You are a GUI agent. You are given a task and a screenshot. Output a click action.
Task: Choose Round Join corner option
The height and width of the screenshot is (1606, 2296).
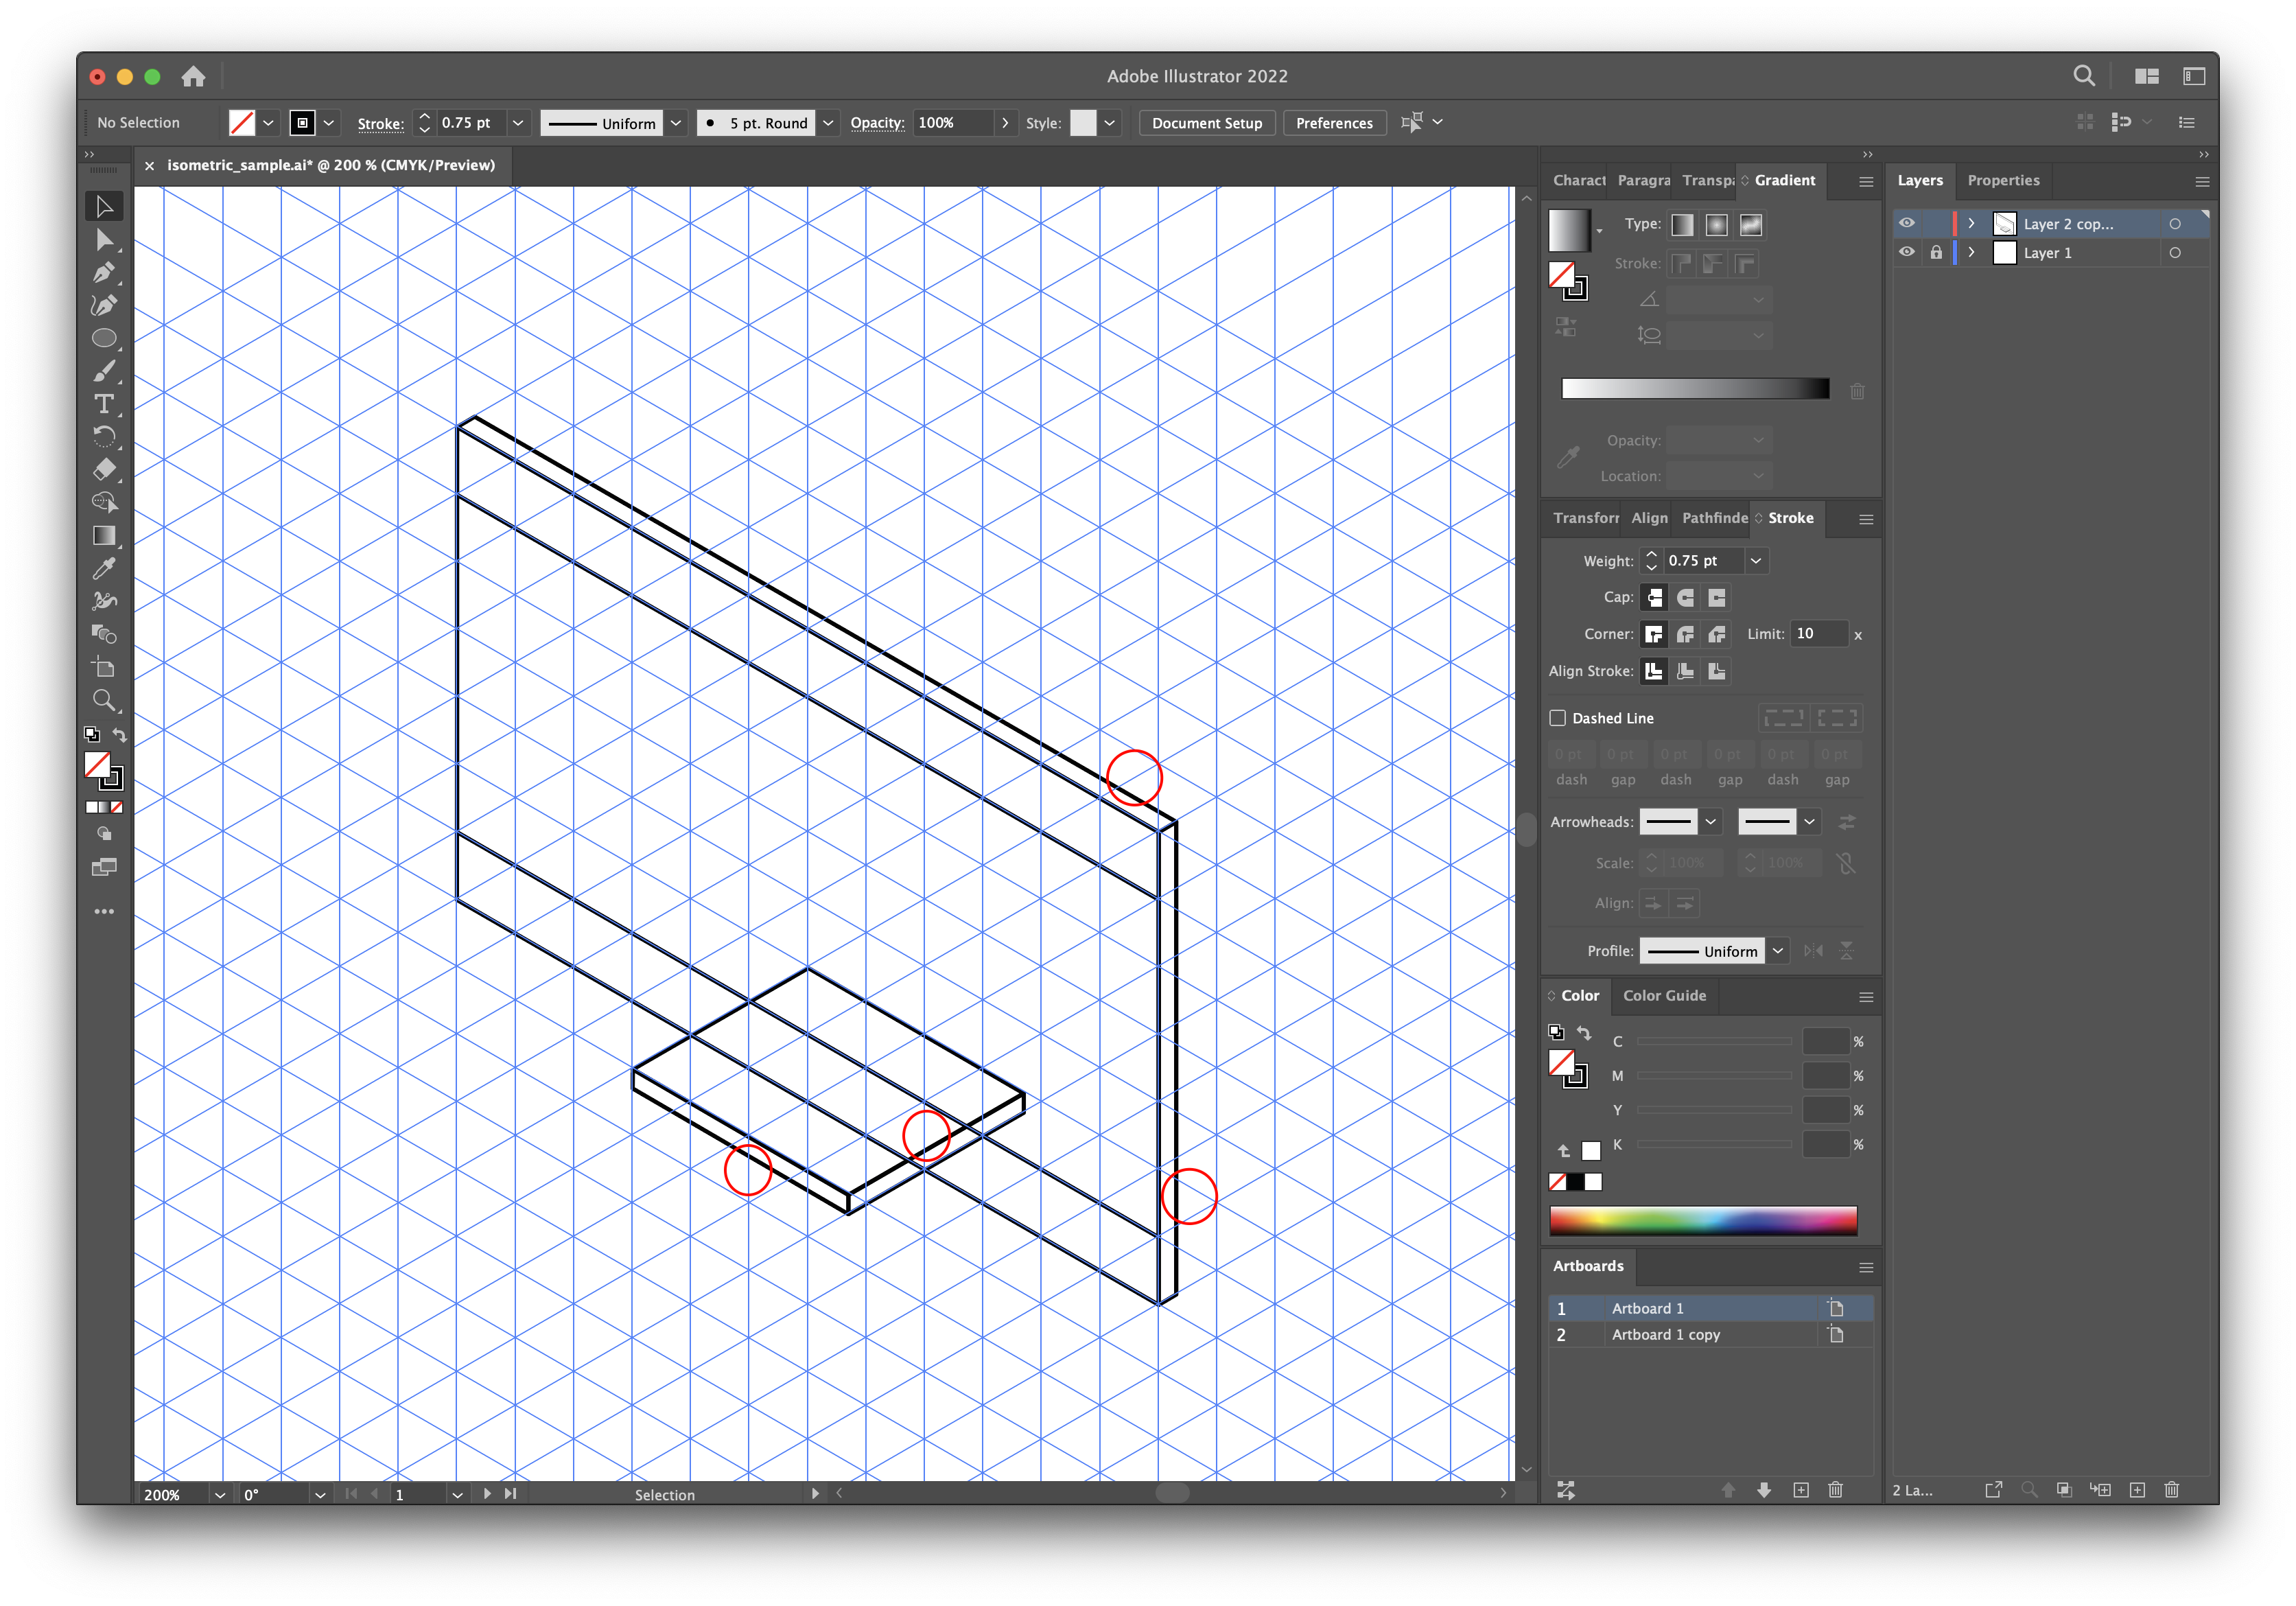1685,634
